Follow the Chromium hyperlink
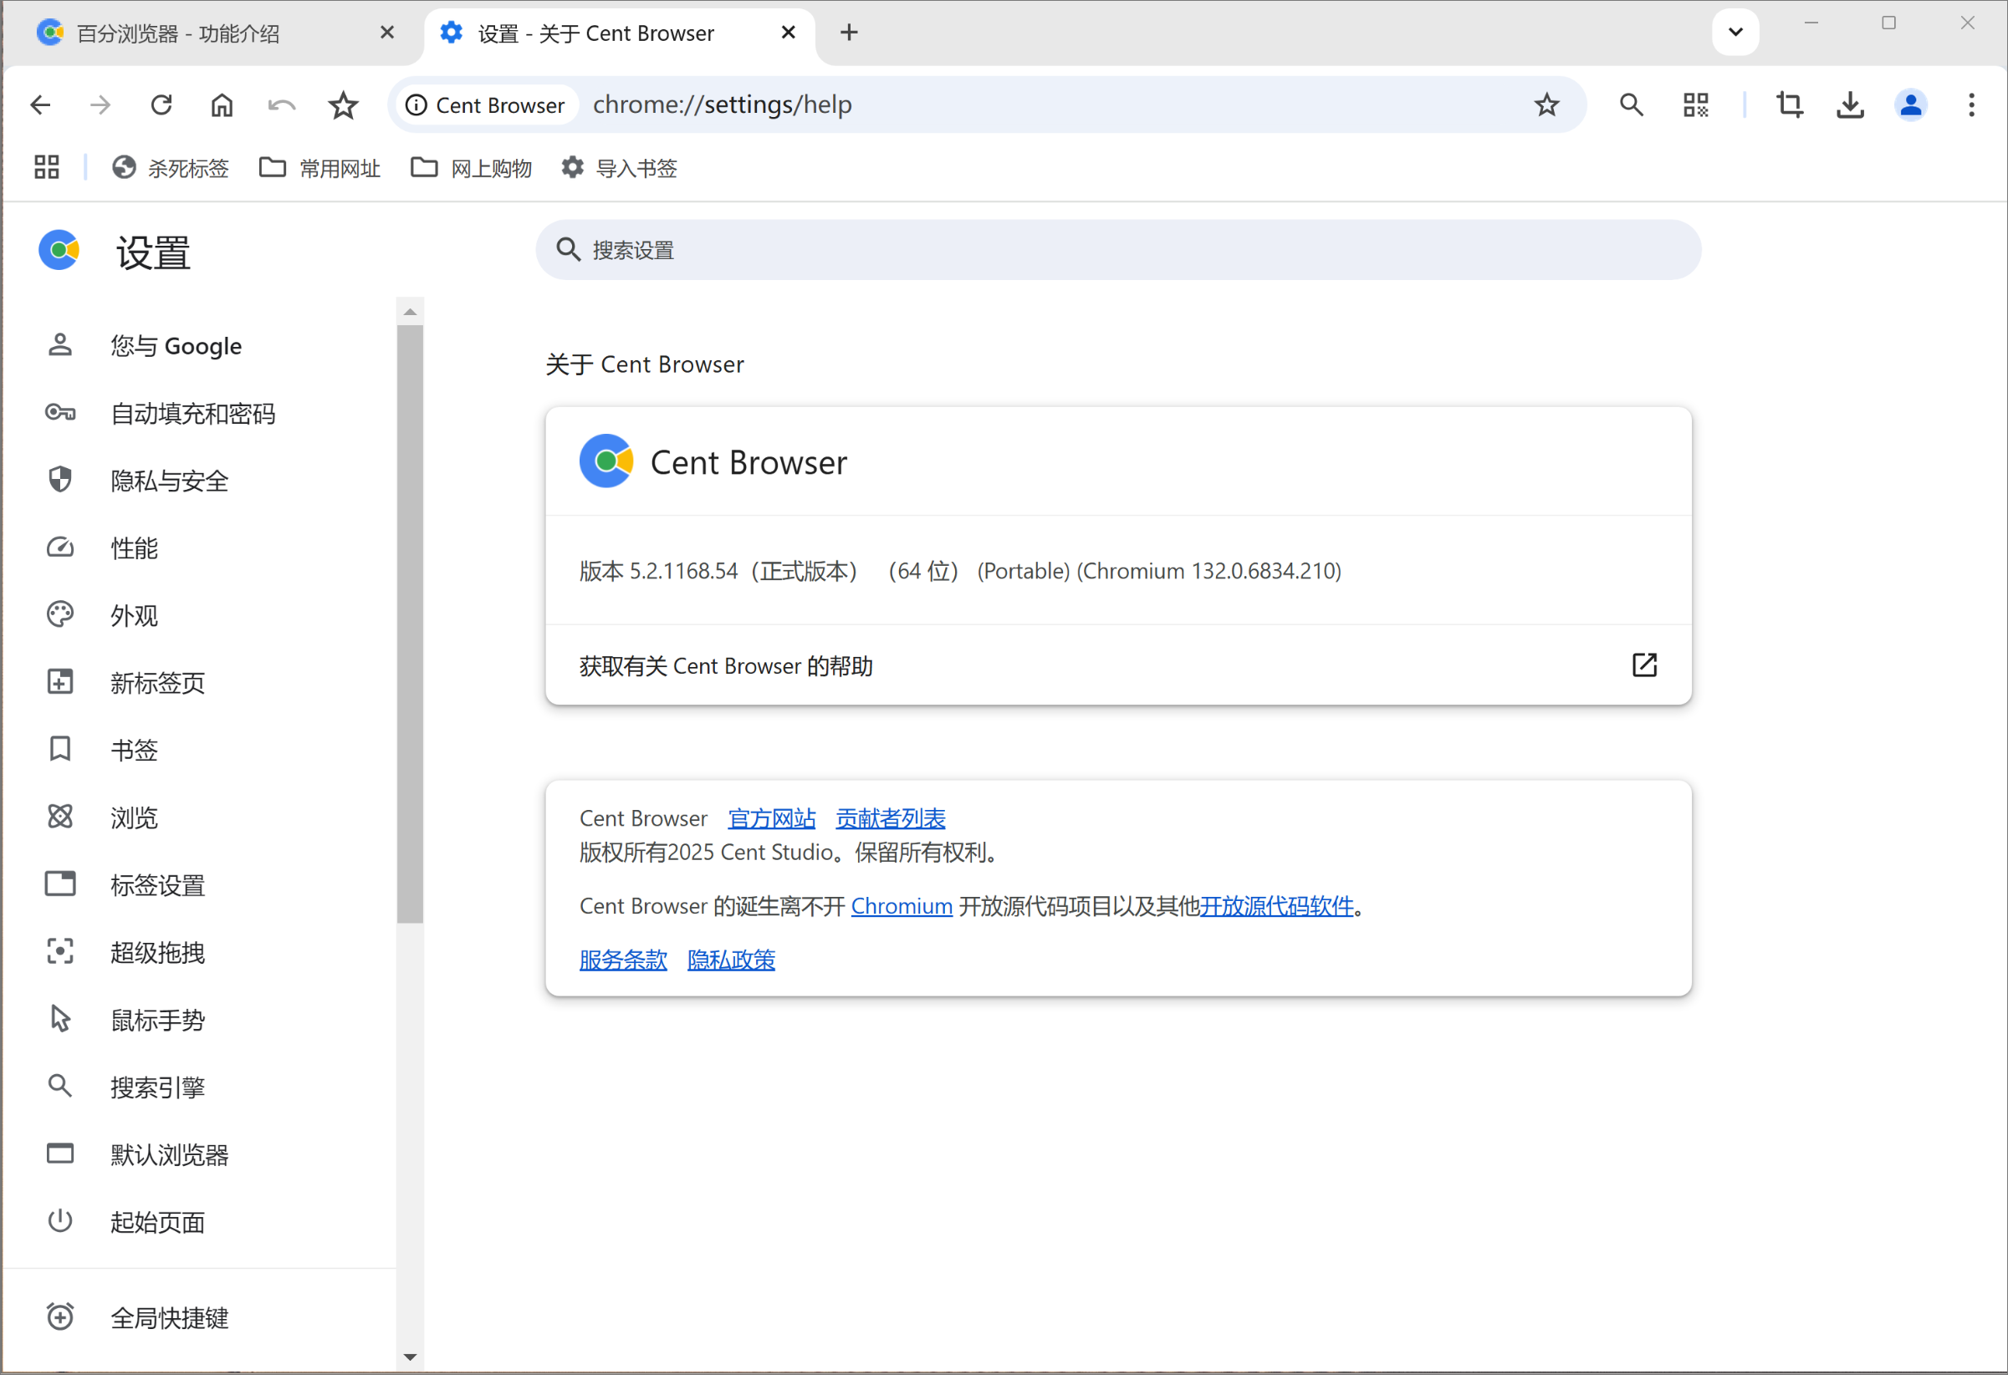 point(902,906)
